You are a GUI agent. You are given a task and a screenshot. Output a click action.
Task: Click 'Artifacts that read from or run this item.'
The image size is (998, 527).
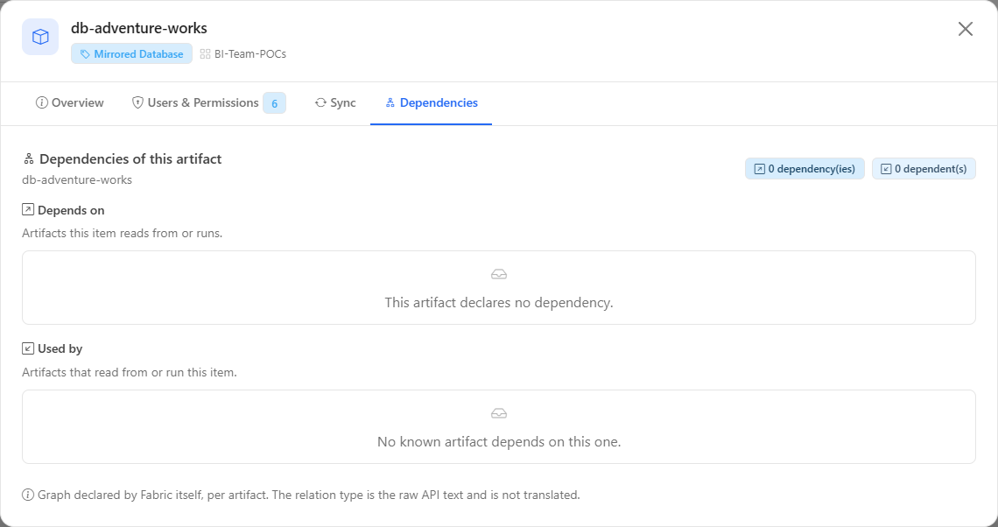130,372
